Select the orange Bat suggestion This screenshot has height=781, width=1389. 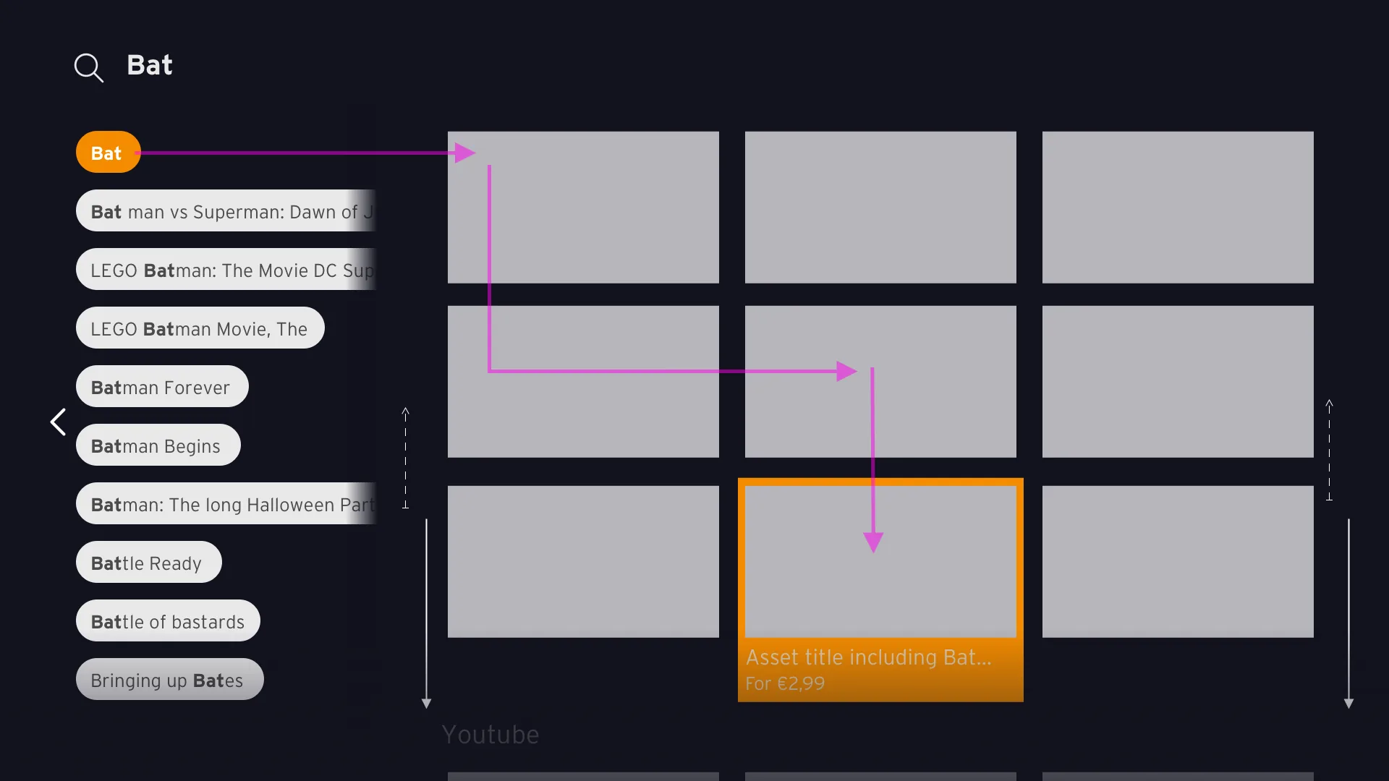(108, 152)
